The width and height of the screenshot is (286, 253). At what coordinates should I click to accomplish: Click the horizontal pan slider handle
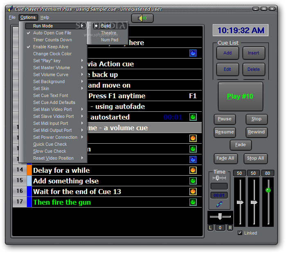pos(220,216)
